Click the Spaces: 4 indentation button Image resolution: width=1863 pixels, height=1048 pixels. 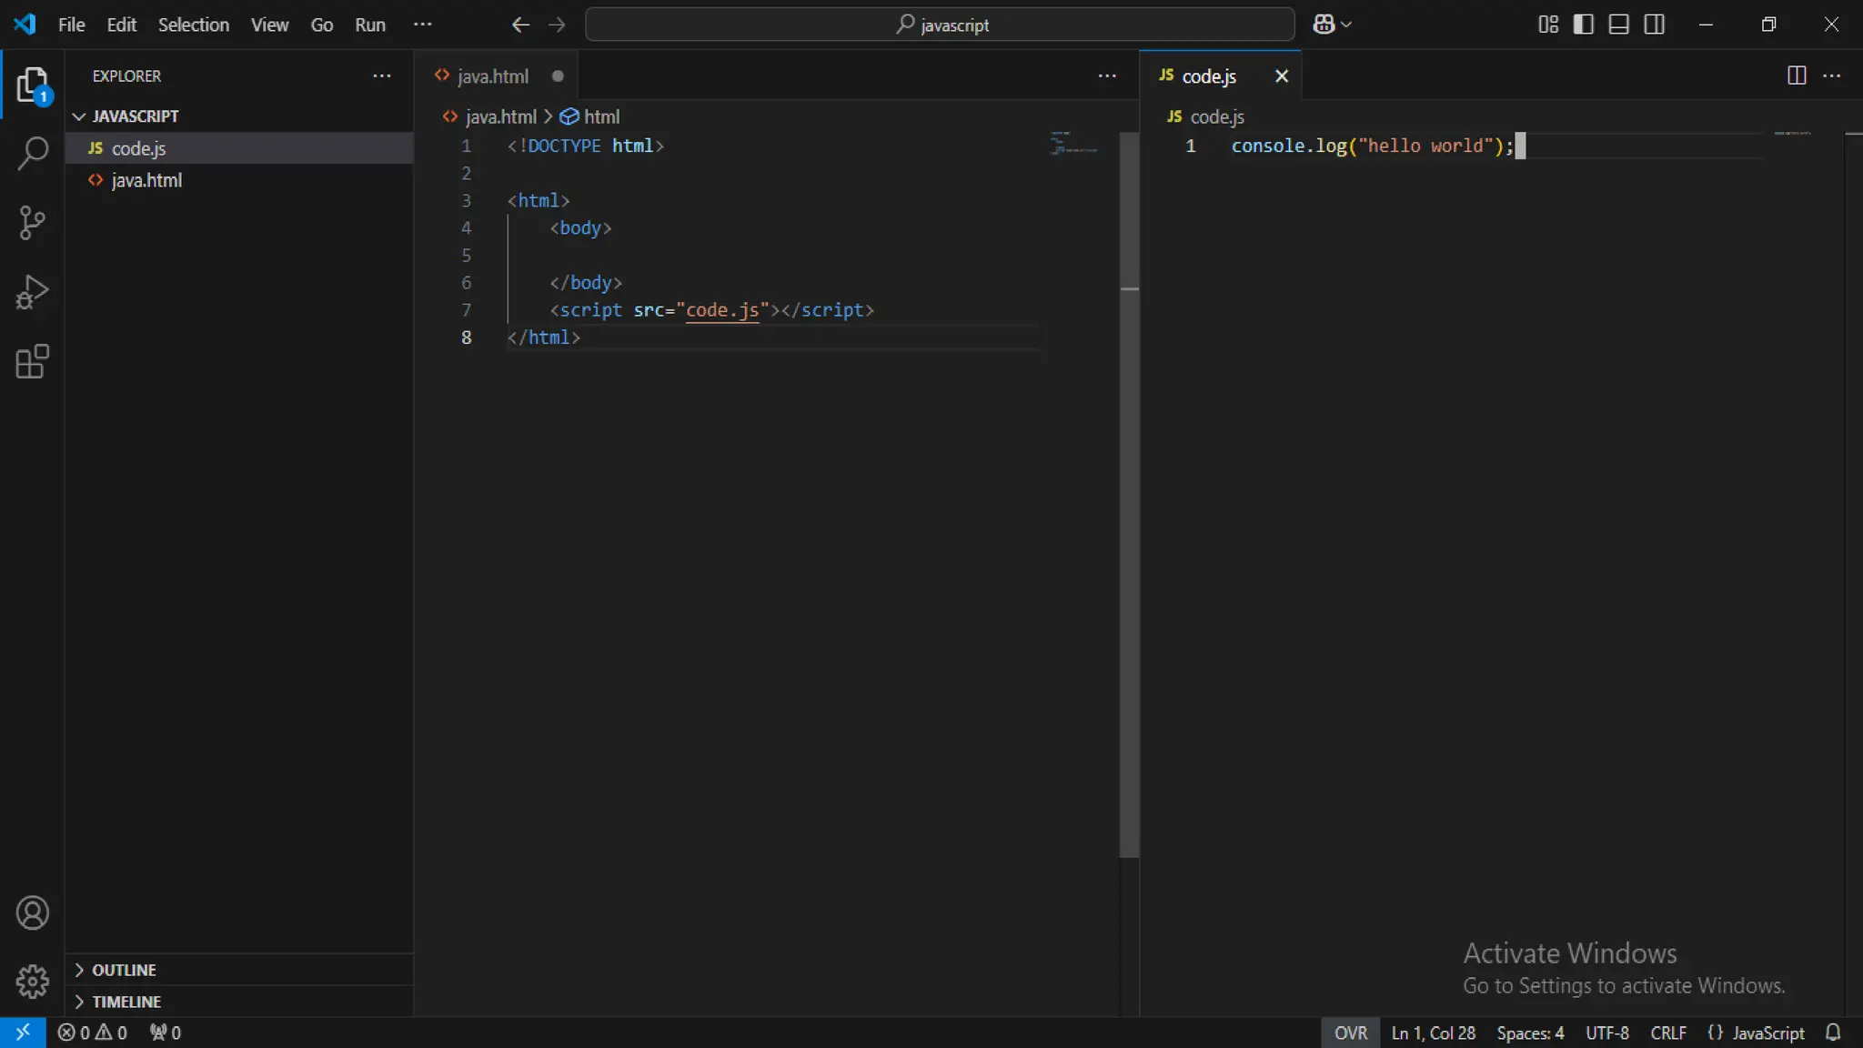(x=1530, y=1033)
